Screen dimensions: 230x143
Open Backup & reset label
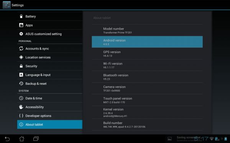pos(36,84)
